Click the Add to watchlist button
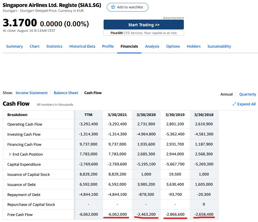The image size is (258, 222). coord(127,7)
